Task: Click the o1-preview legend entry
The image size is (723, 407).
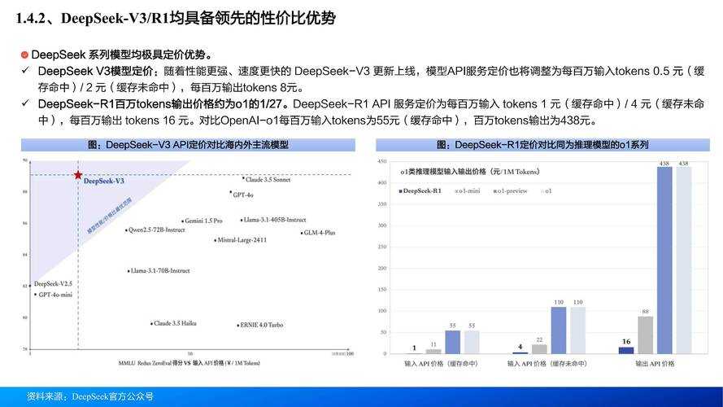Action: 510,190
